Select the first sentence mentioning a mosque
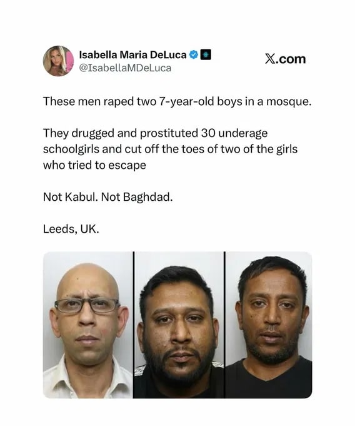The width and height of the screenshot is (355, 426). point(177,101)
